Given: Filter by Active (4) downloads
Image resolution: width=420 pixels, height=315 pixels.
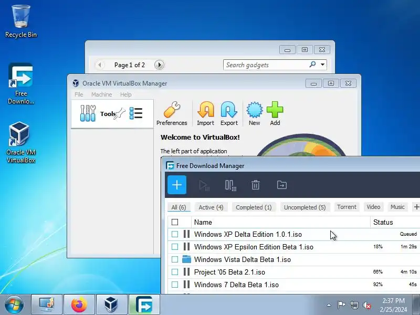Looking at the screenshot, I should (211, 207).
